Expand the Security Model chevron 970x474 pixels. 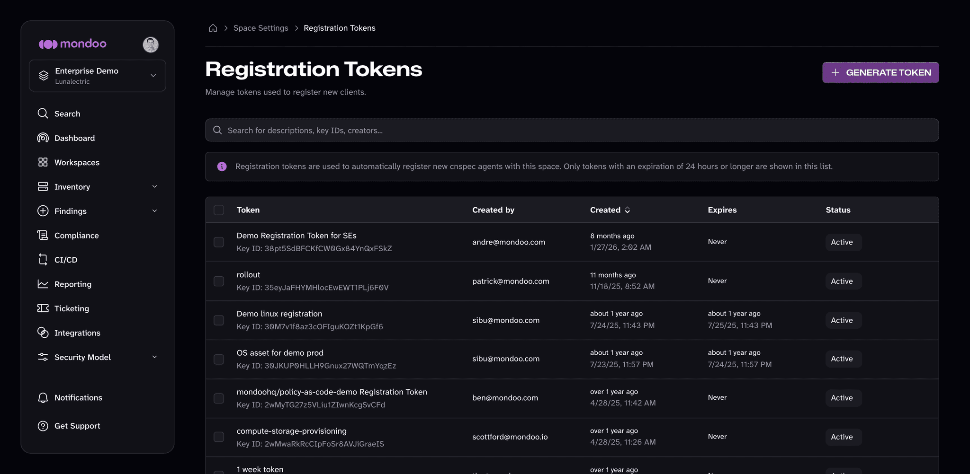click(x=154, y=357)
